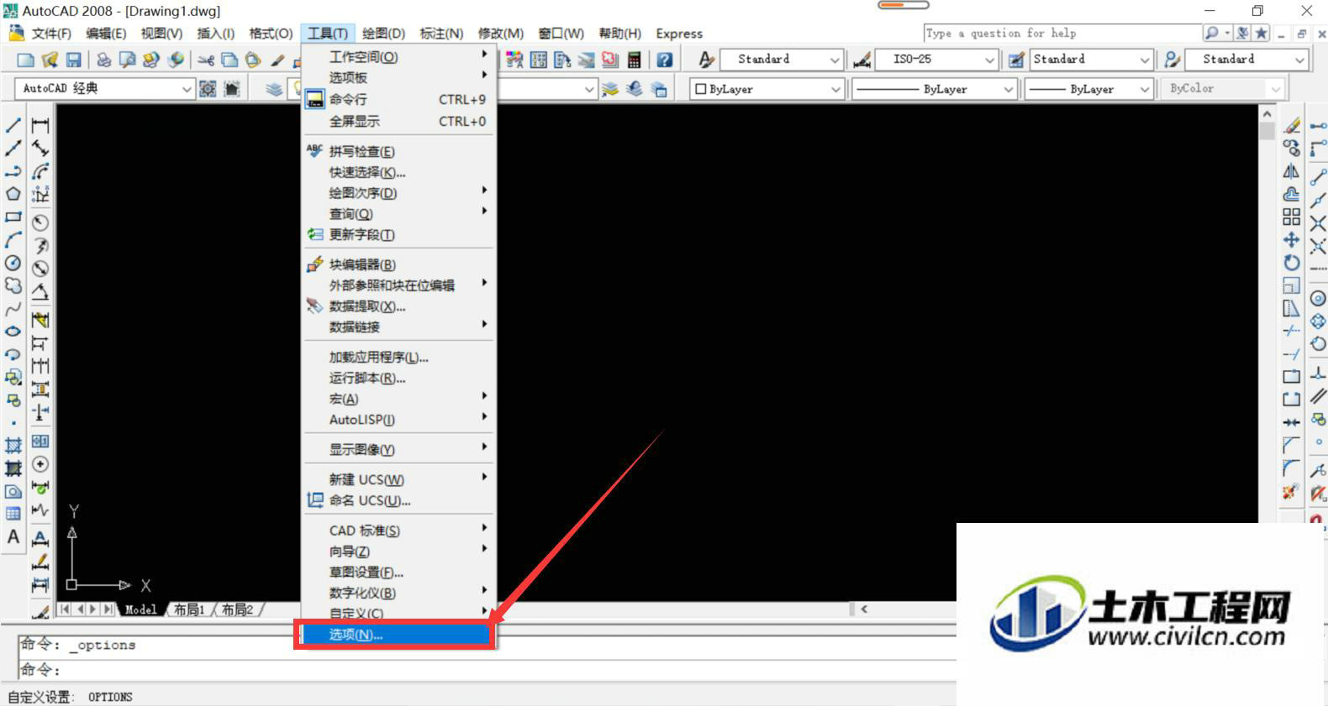Open the table style Standard dropdown

coord(1091,60)
